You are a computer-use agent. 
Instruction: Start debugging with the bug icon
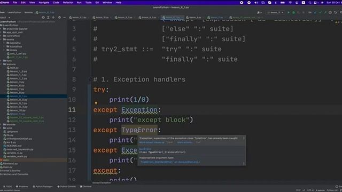pos(293,13)
